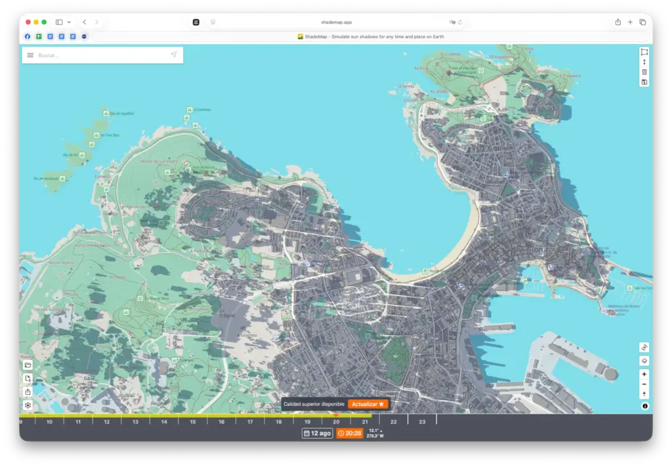Click the yellow daylight bar on timeline
Image resolution: width=672 pixels, height=467 pixels.
(196, 416)
